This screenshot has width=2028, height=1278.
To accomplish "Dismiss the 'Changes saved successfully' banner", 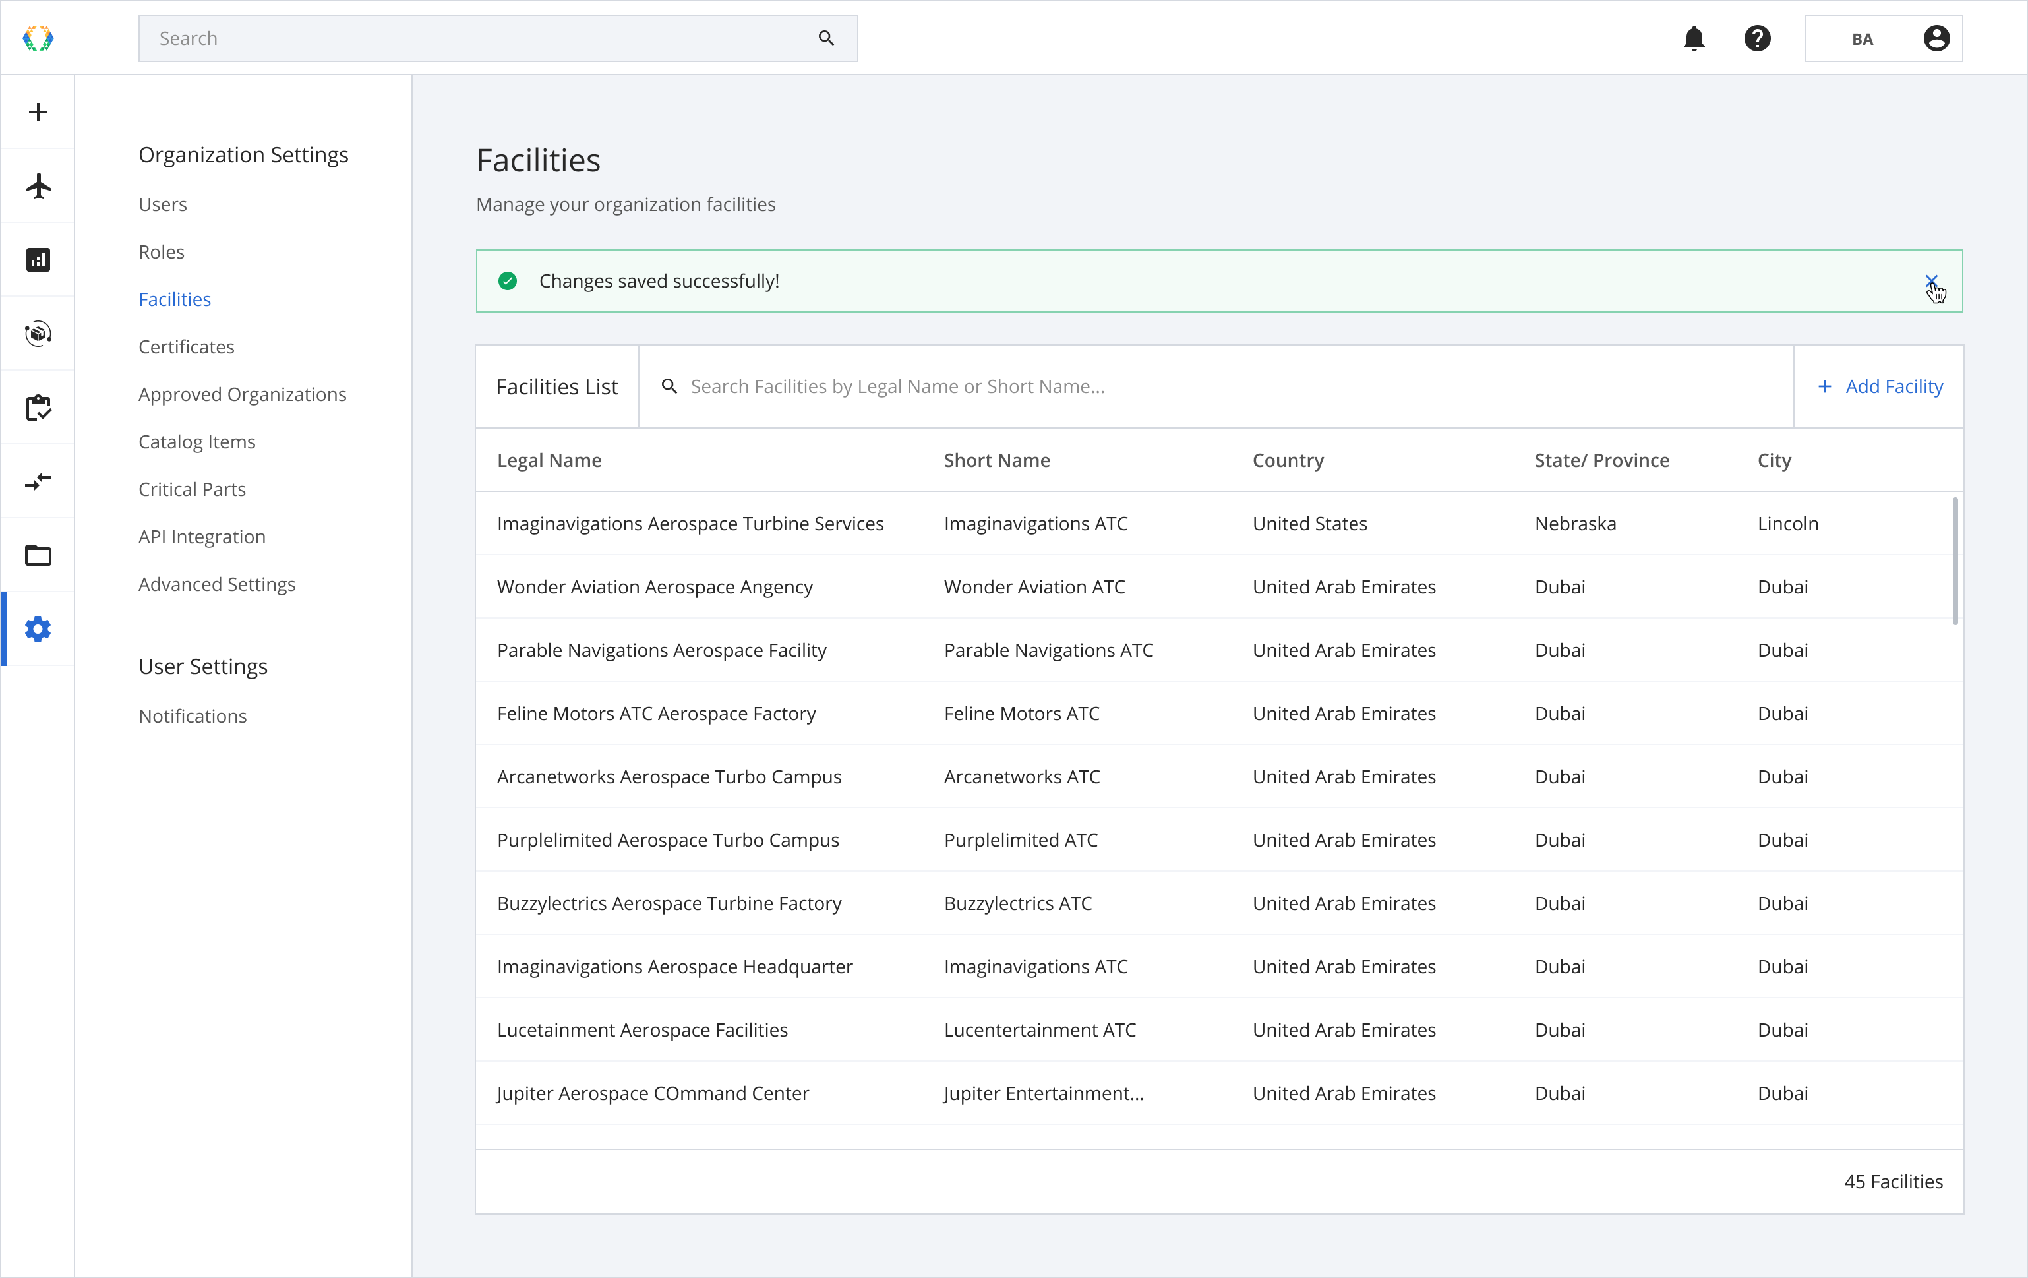I will click(x=1931, y=280).
